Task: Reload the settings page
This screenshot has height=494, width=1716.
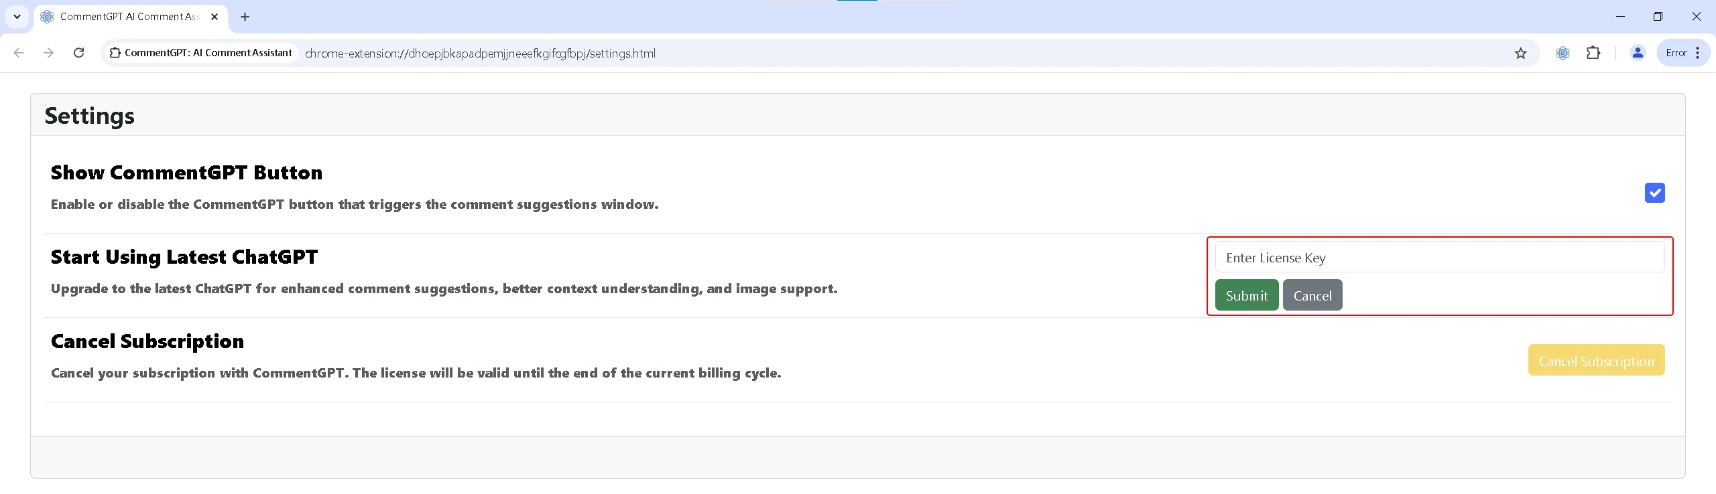Action: (78, 53)
